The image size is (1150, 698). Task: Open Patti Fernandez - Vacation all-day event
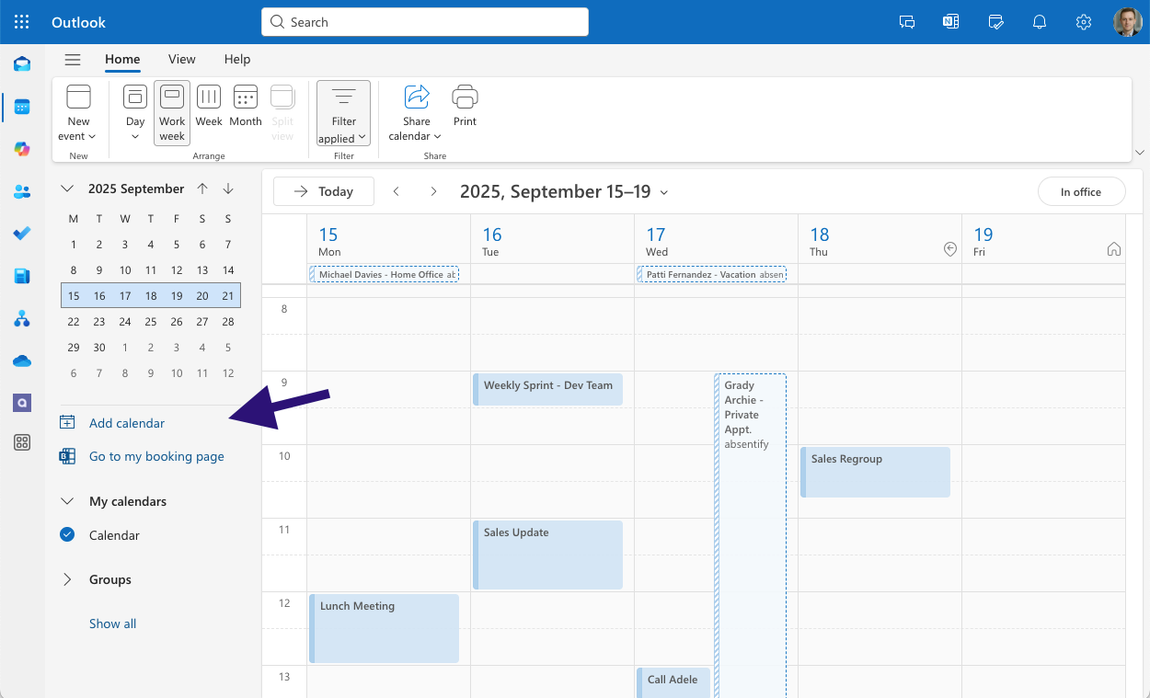(x=711, y=274)
